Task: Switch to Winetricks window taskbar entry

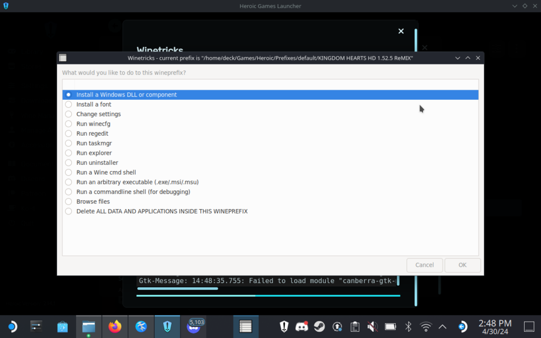Action: (x=246, y=326)
